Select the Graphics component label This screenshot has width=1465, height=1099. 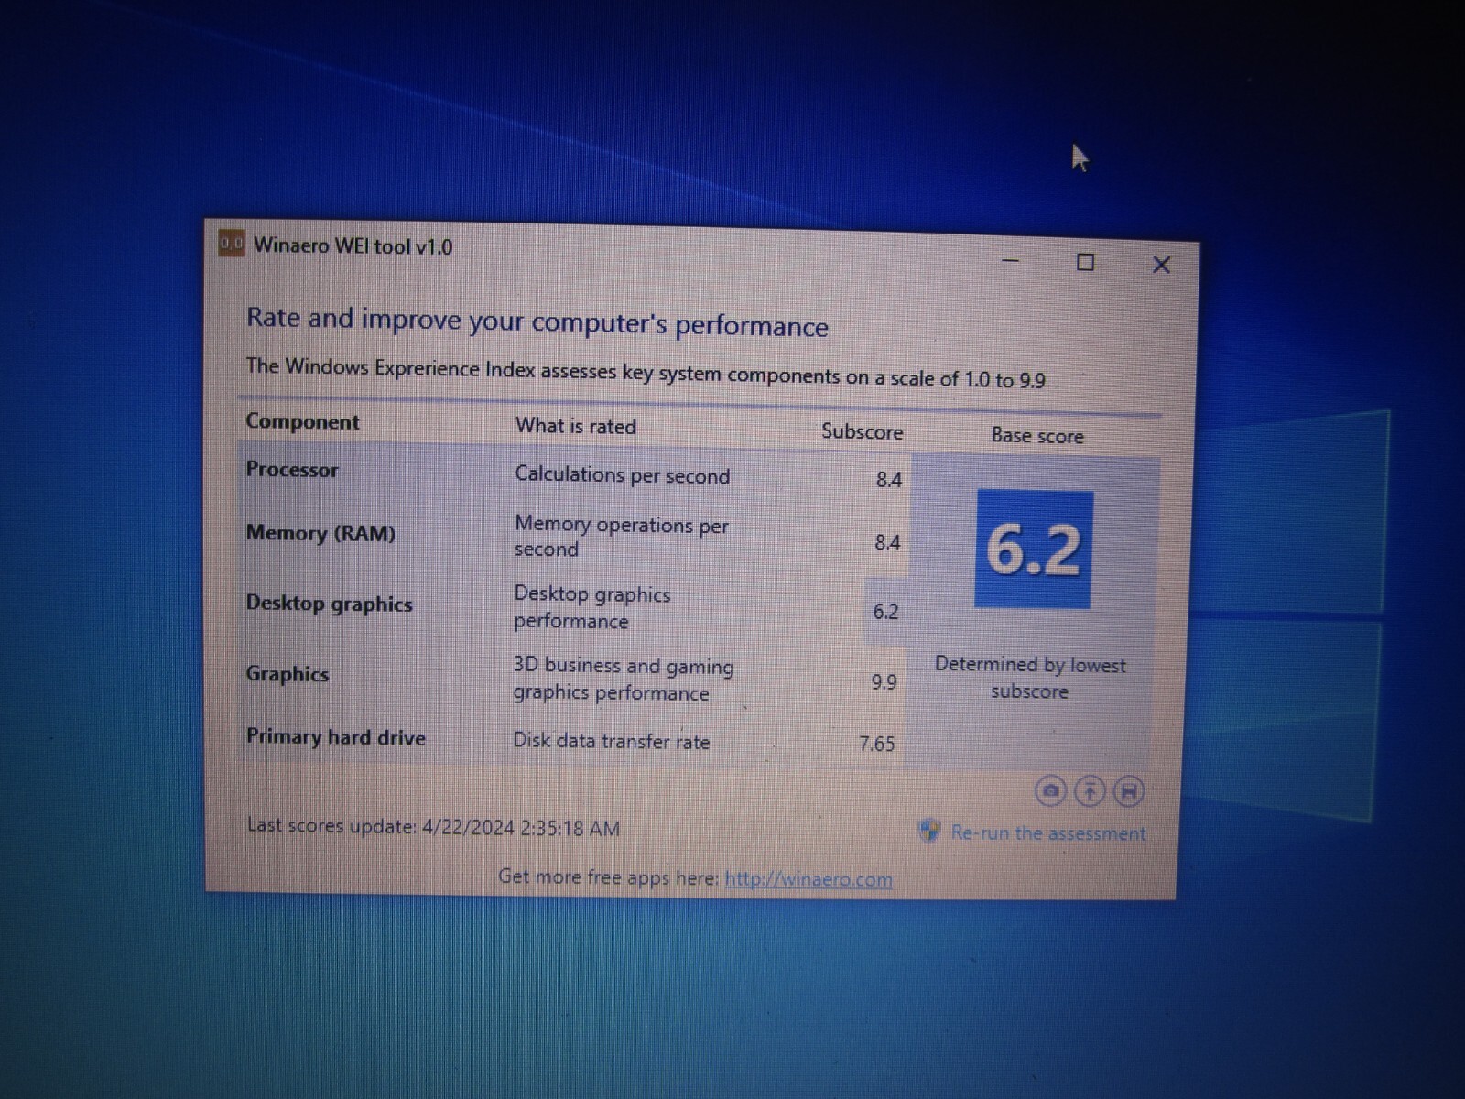[x=287, y=673]
